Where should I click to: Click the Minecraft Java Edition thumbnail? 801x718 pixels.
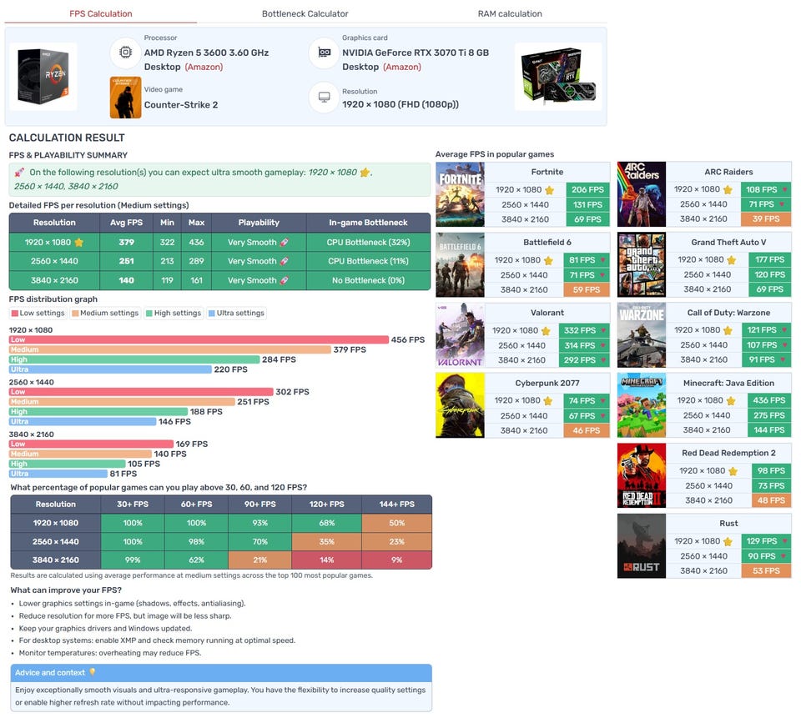[642, 405]
